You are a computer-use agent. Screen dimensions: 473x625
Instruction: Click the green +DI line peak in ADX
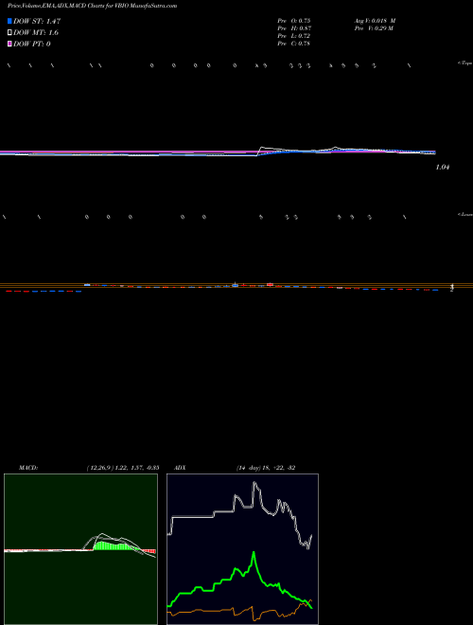point(254,553)
